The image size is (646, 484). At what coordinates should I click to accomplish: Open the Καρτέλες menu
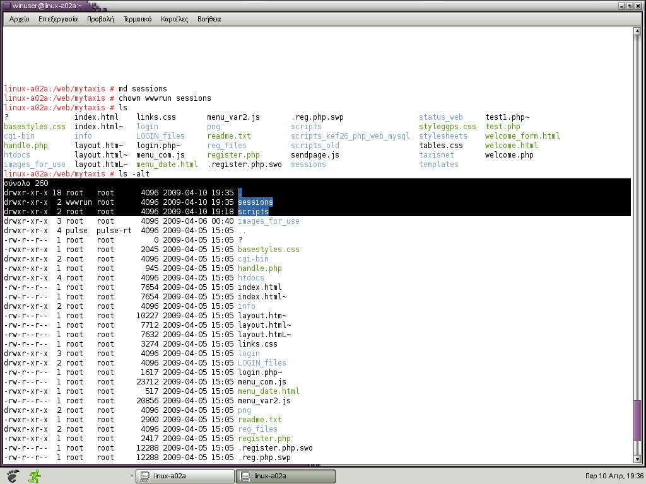174,19
